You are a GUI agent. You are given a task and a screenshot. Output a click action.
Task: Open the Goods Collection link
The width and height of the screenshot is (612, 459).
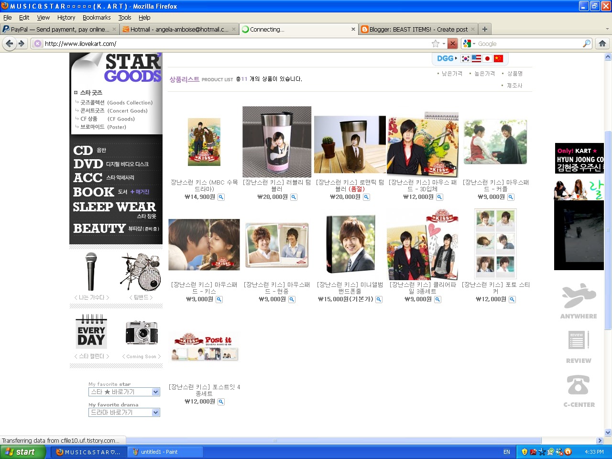[x=116, y=102]
